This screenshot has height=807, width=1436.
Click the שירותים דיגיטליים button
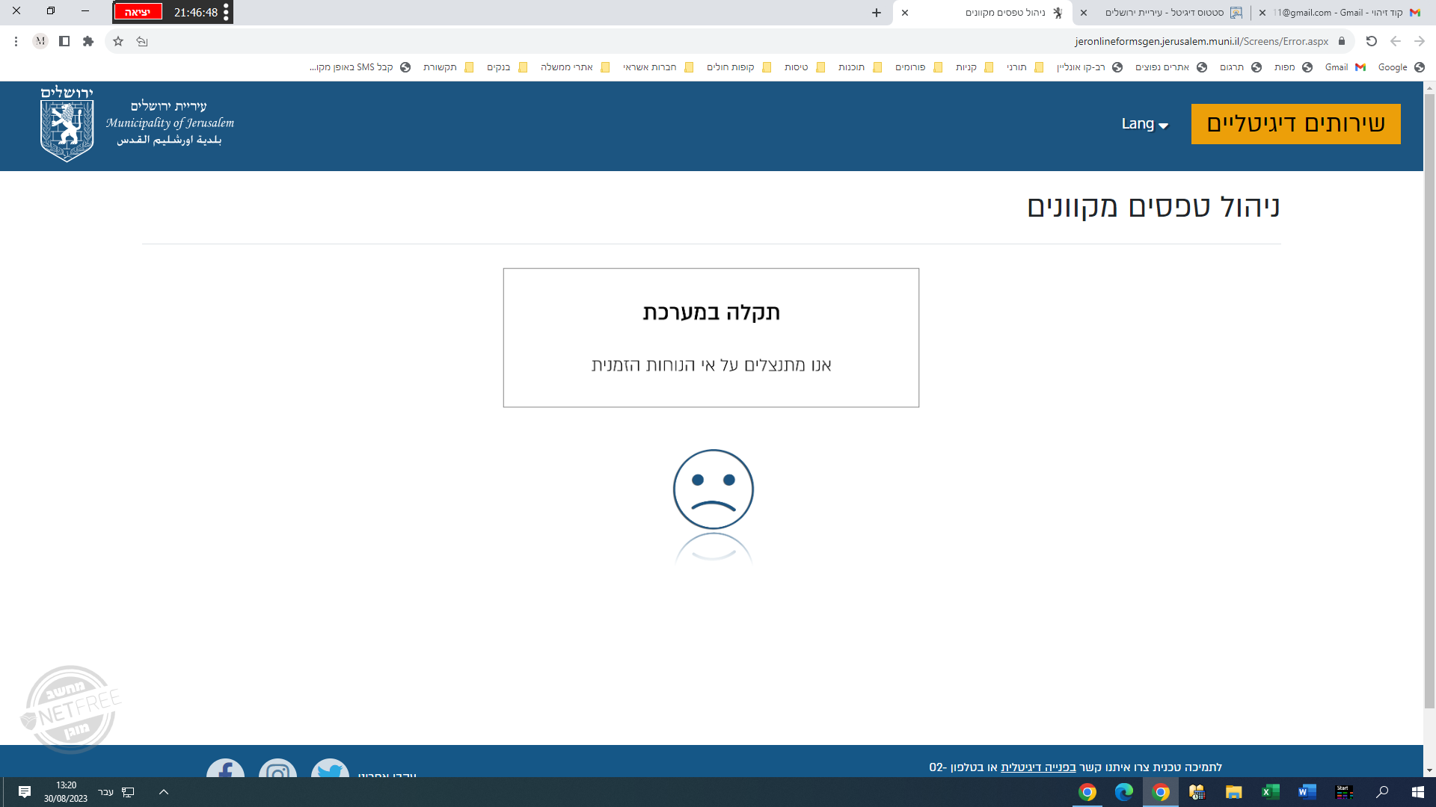[x=1295, y=124]
